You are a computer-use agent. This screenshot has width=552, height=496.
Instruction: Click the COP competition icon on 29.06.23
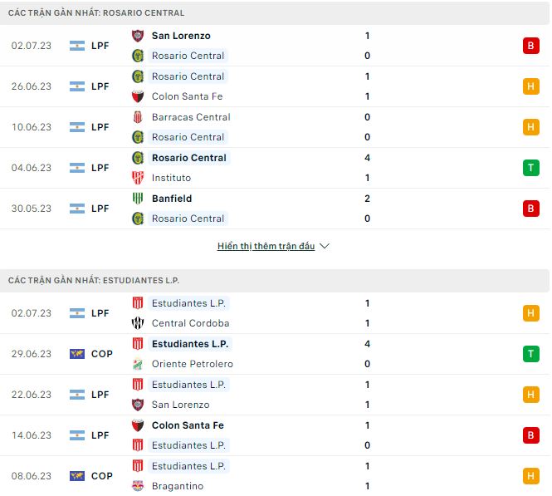click(77, 354)
